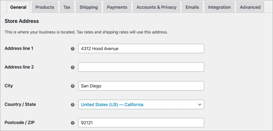The width and height of the screenshot is (273, 131).
Task: Go to the Shipping tab
Action: (89, 7)
